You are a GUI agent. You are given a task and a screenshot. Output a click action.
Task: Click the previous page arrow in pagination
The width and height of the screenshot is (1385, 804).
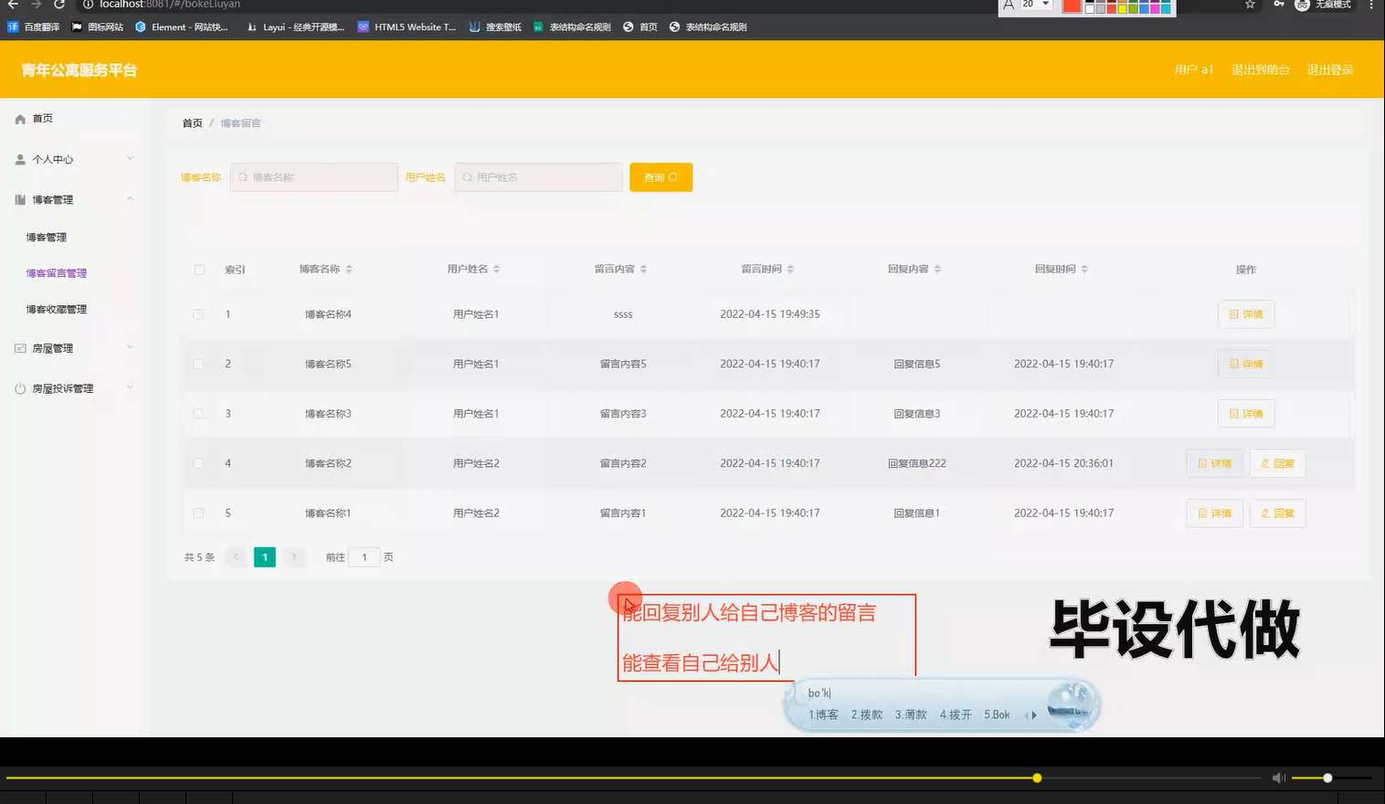[x=236, y=556]
